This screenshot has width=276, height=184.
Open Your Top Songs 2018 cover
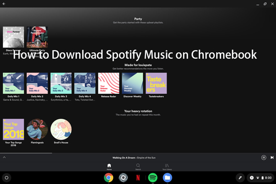coord(14,129)
